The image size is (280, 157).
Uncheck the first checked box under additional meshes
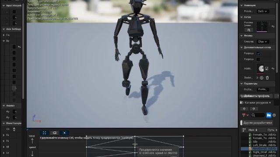tap(258, 53)
